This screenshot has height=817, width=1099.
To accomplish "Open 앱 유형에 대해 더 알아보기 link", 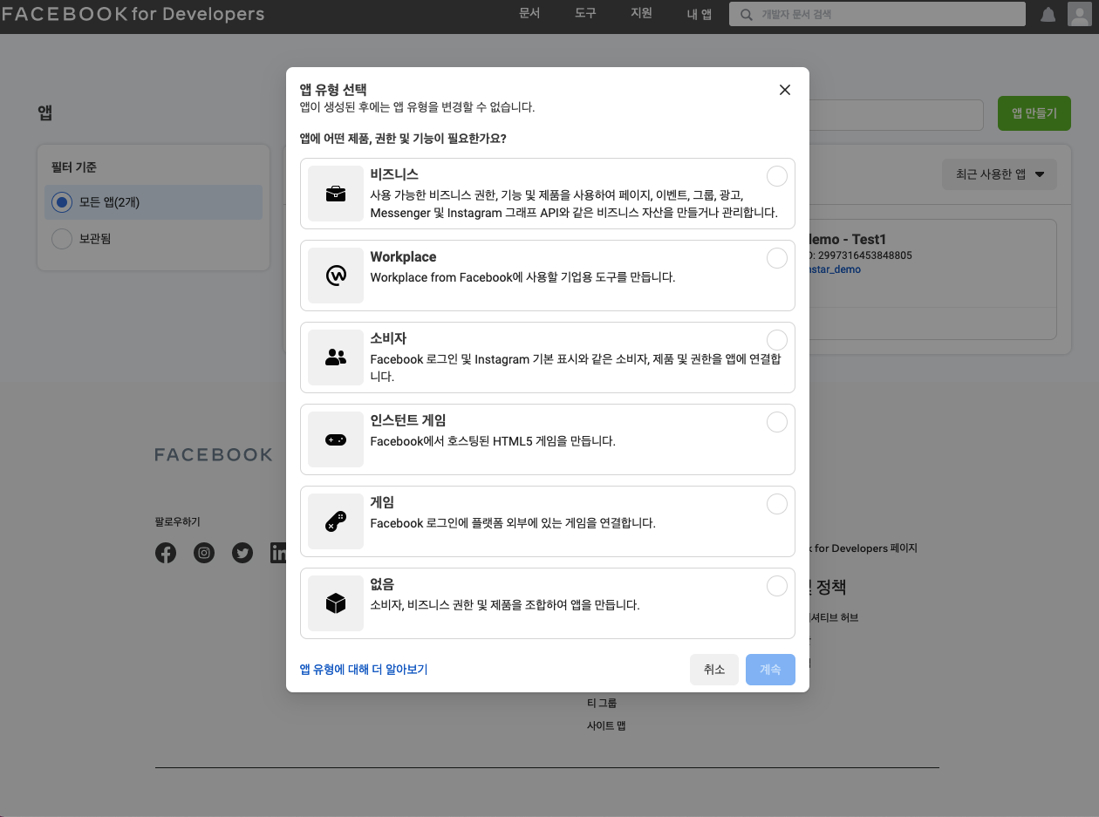I will click(364, 670).
